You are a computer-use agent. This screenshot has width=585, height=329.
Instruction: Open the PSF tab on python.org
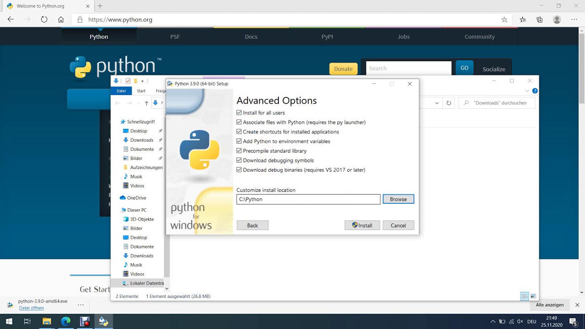tap(175, 37)
